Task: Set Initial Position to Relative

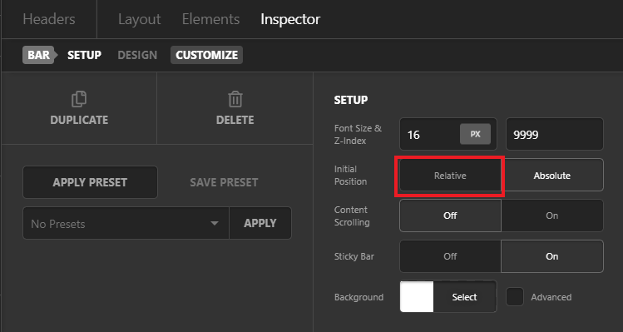Action: [x=450, y=176]
